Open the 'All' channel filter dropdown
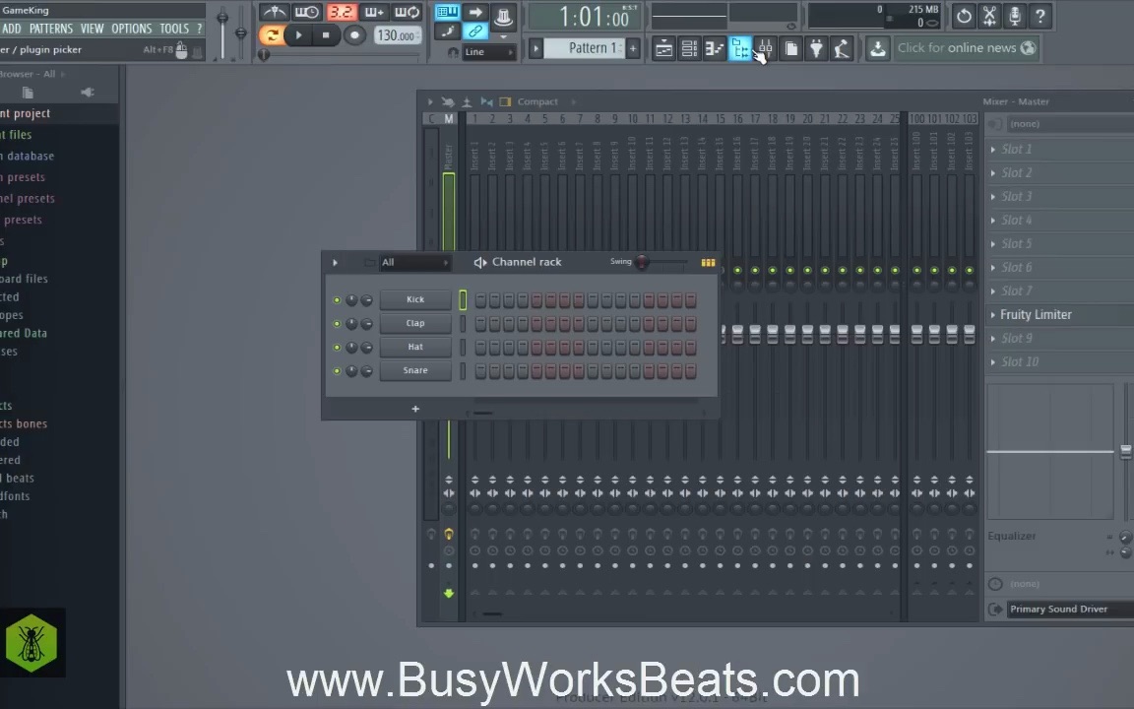 [413, 262]
